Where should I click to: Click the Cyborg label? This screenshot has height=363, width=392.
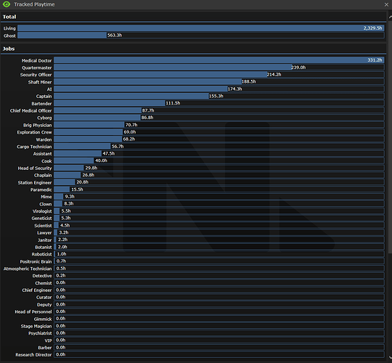(44, 118)
